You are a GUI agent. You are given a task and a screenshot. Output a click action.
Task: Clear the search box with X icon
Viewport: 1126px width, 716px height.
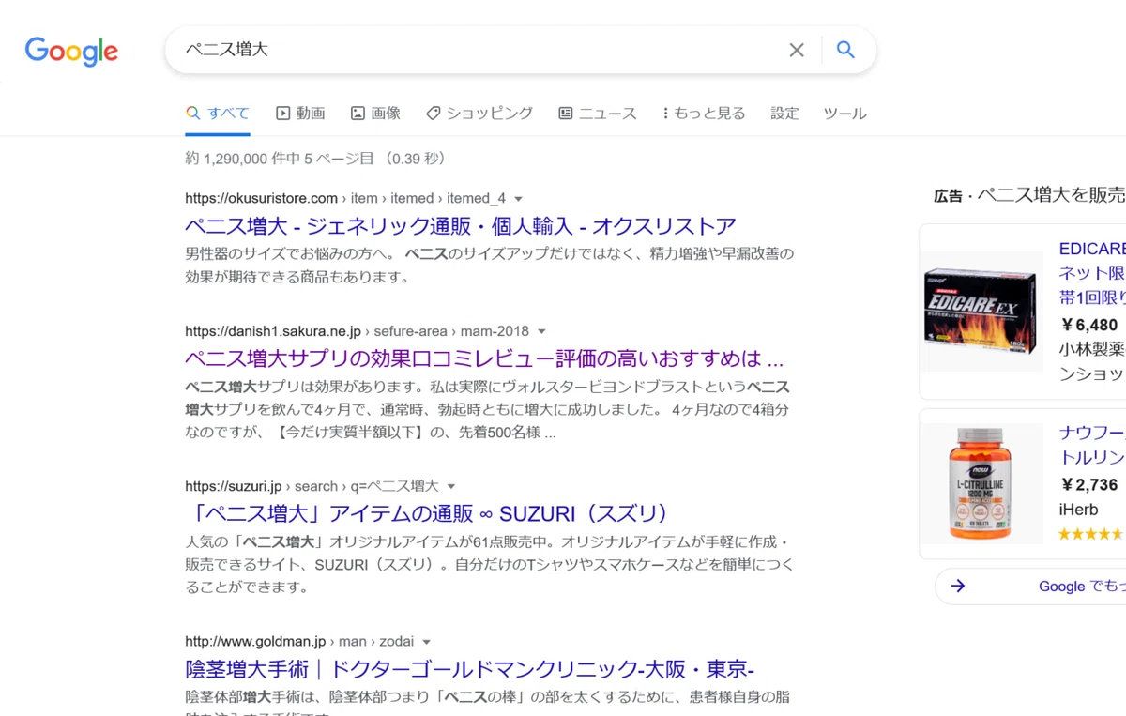[x=797, y=50]
